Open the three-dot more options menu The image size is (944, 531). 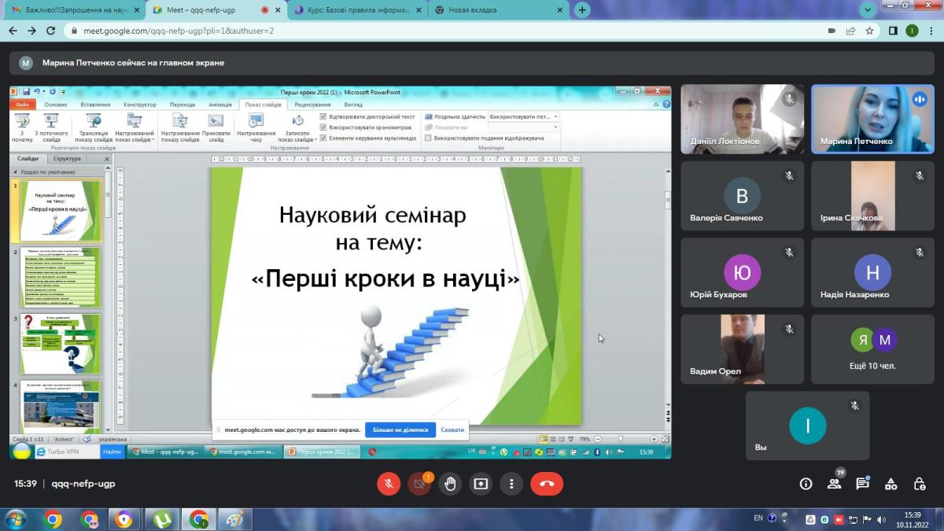click(511, 484)
